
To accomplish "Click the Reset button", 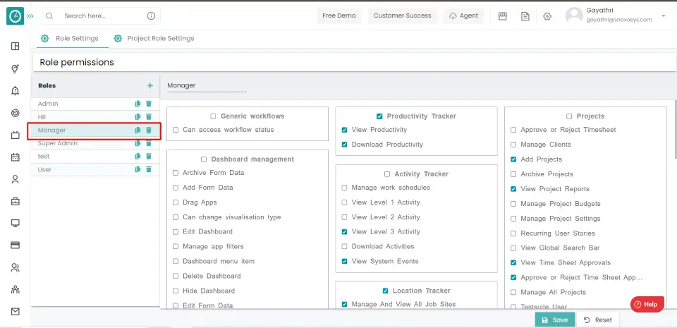I will click(x=597, y=320).
